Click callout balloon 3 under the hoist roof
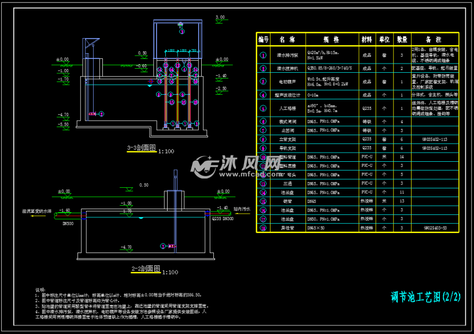Screen dimensions: 474x334 pos(182,31)
